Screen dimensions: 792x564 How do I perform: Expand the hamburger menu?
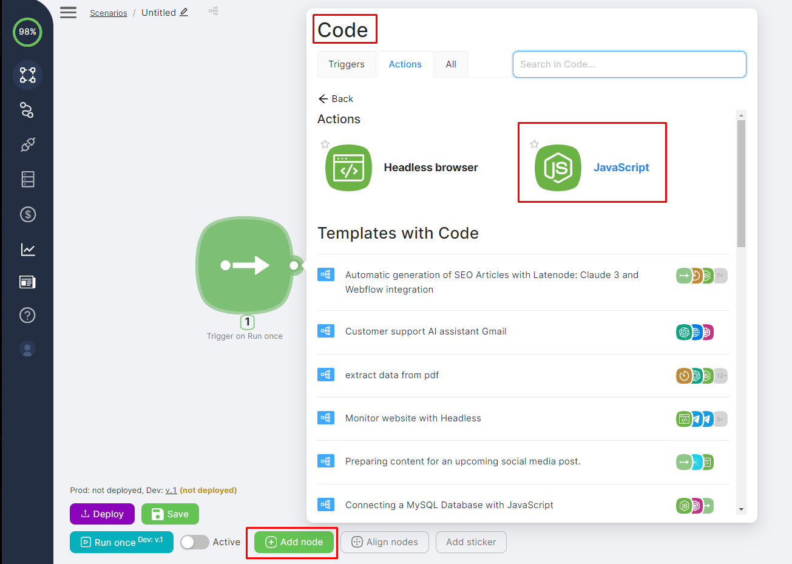click(x=69, y=12)
